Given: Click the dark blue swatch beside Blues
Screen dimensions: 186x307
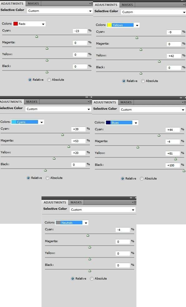Looking at the screenshot, I should [108, 122].
